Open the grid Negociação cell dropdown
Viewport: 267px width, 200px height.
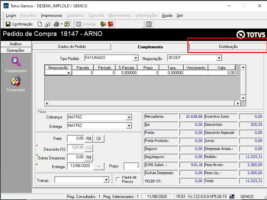point(69,73)
